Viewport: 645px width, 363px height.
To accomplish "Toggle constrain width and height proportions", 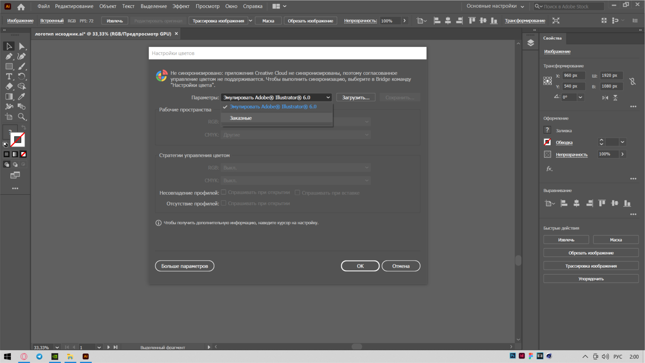I will coord(633,81).
